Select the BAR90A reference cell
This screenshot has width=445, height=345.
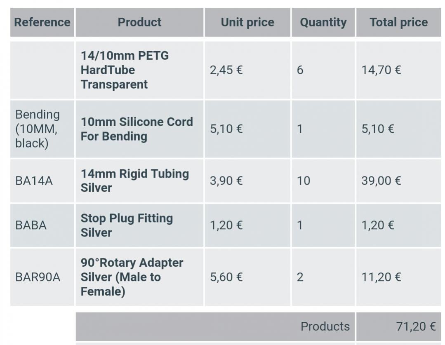pyautogui.click(x=42, y=277)
